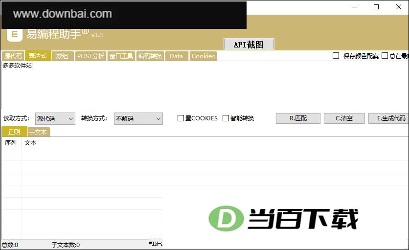Expand the 转换方式 dropdown showing 不解码
Image resolution: width=409 pixels, height=250 pixels.
pyautogui.click(x=138, y=118)
